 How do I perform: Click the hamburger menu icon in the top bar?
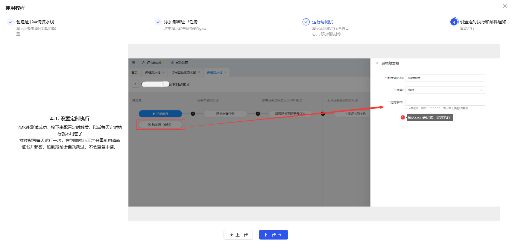tap(134, 63)
